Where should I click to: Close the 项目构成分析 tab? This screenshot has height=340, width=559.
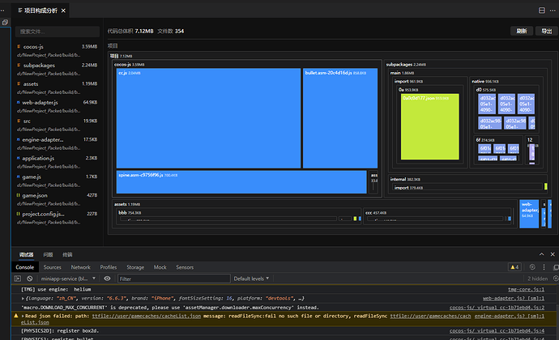click(64, 10)
